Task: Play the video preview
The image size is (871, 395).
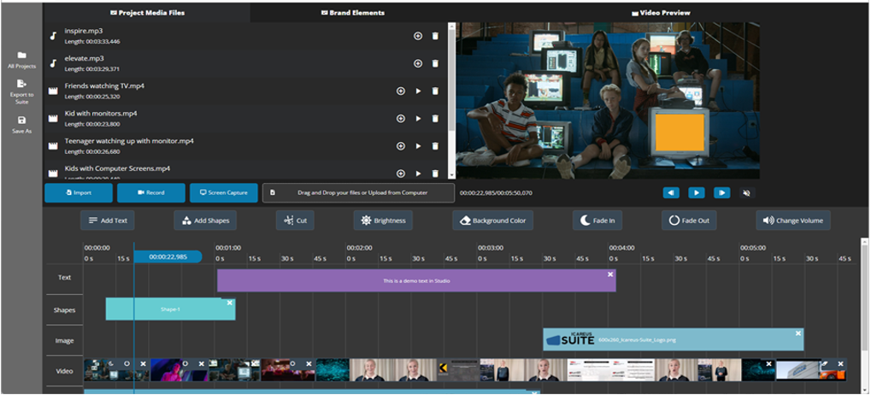Action: (697, 192)
